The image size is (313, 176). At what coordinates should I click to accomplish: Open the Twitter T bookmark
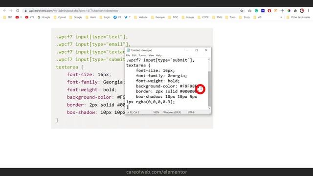pos(127,18)
